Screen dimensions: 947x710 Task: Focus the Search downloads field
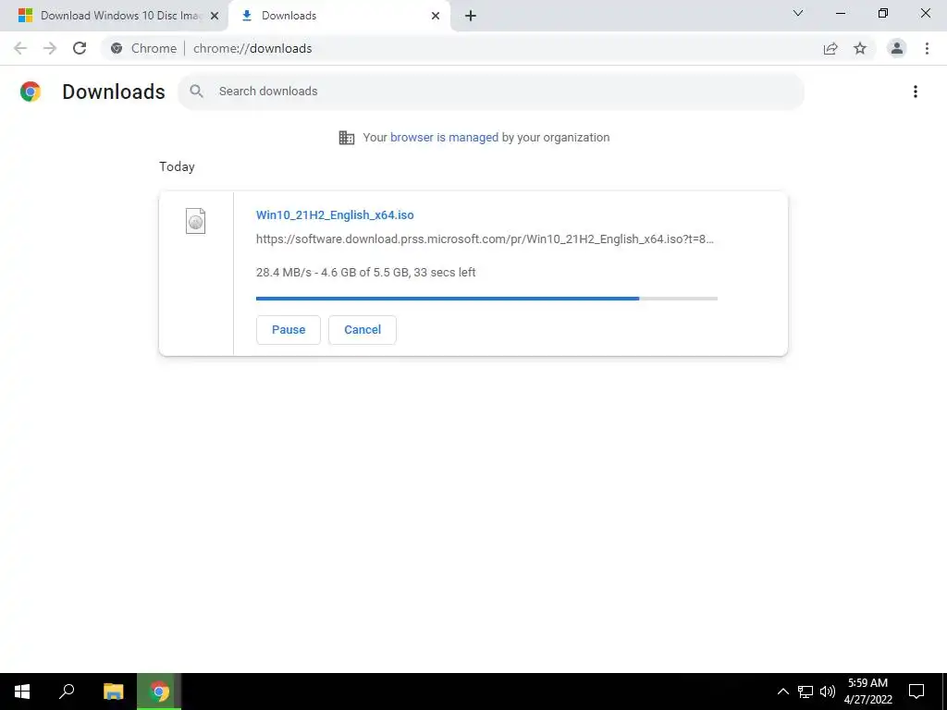(491, 92)
